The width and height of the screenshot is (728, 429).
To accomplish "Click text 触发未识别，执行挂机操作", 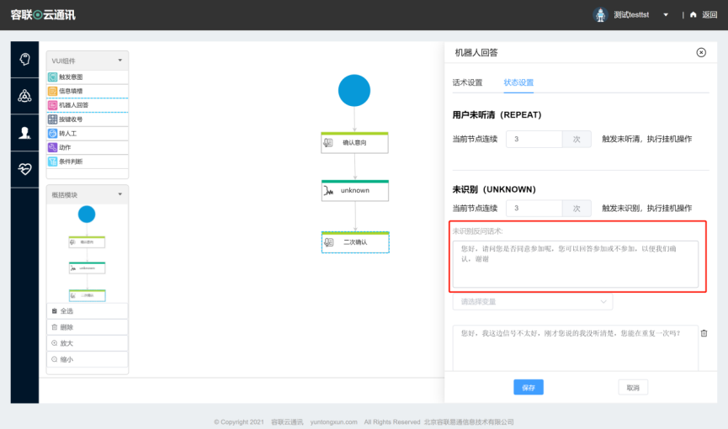I will (x=646, y=208).
